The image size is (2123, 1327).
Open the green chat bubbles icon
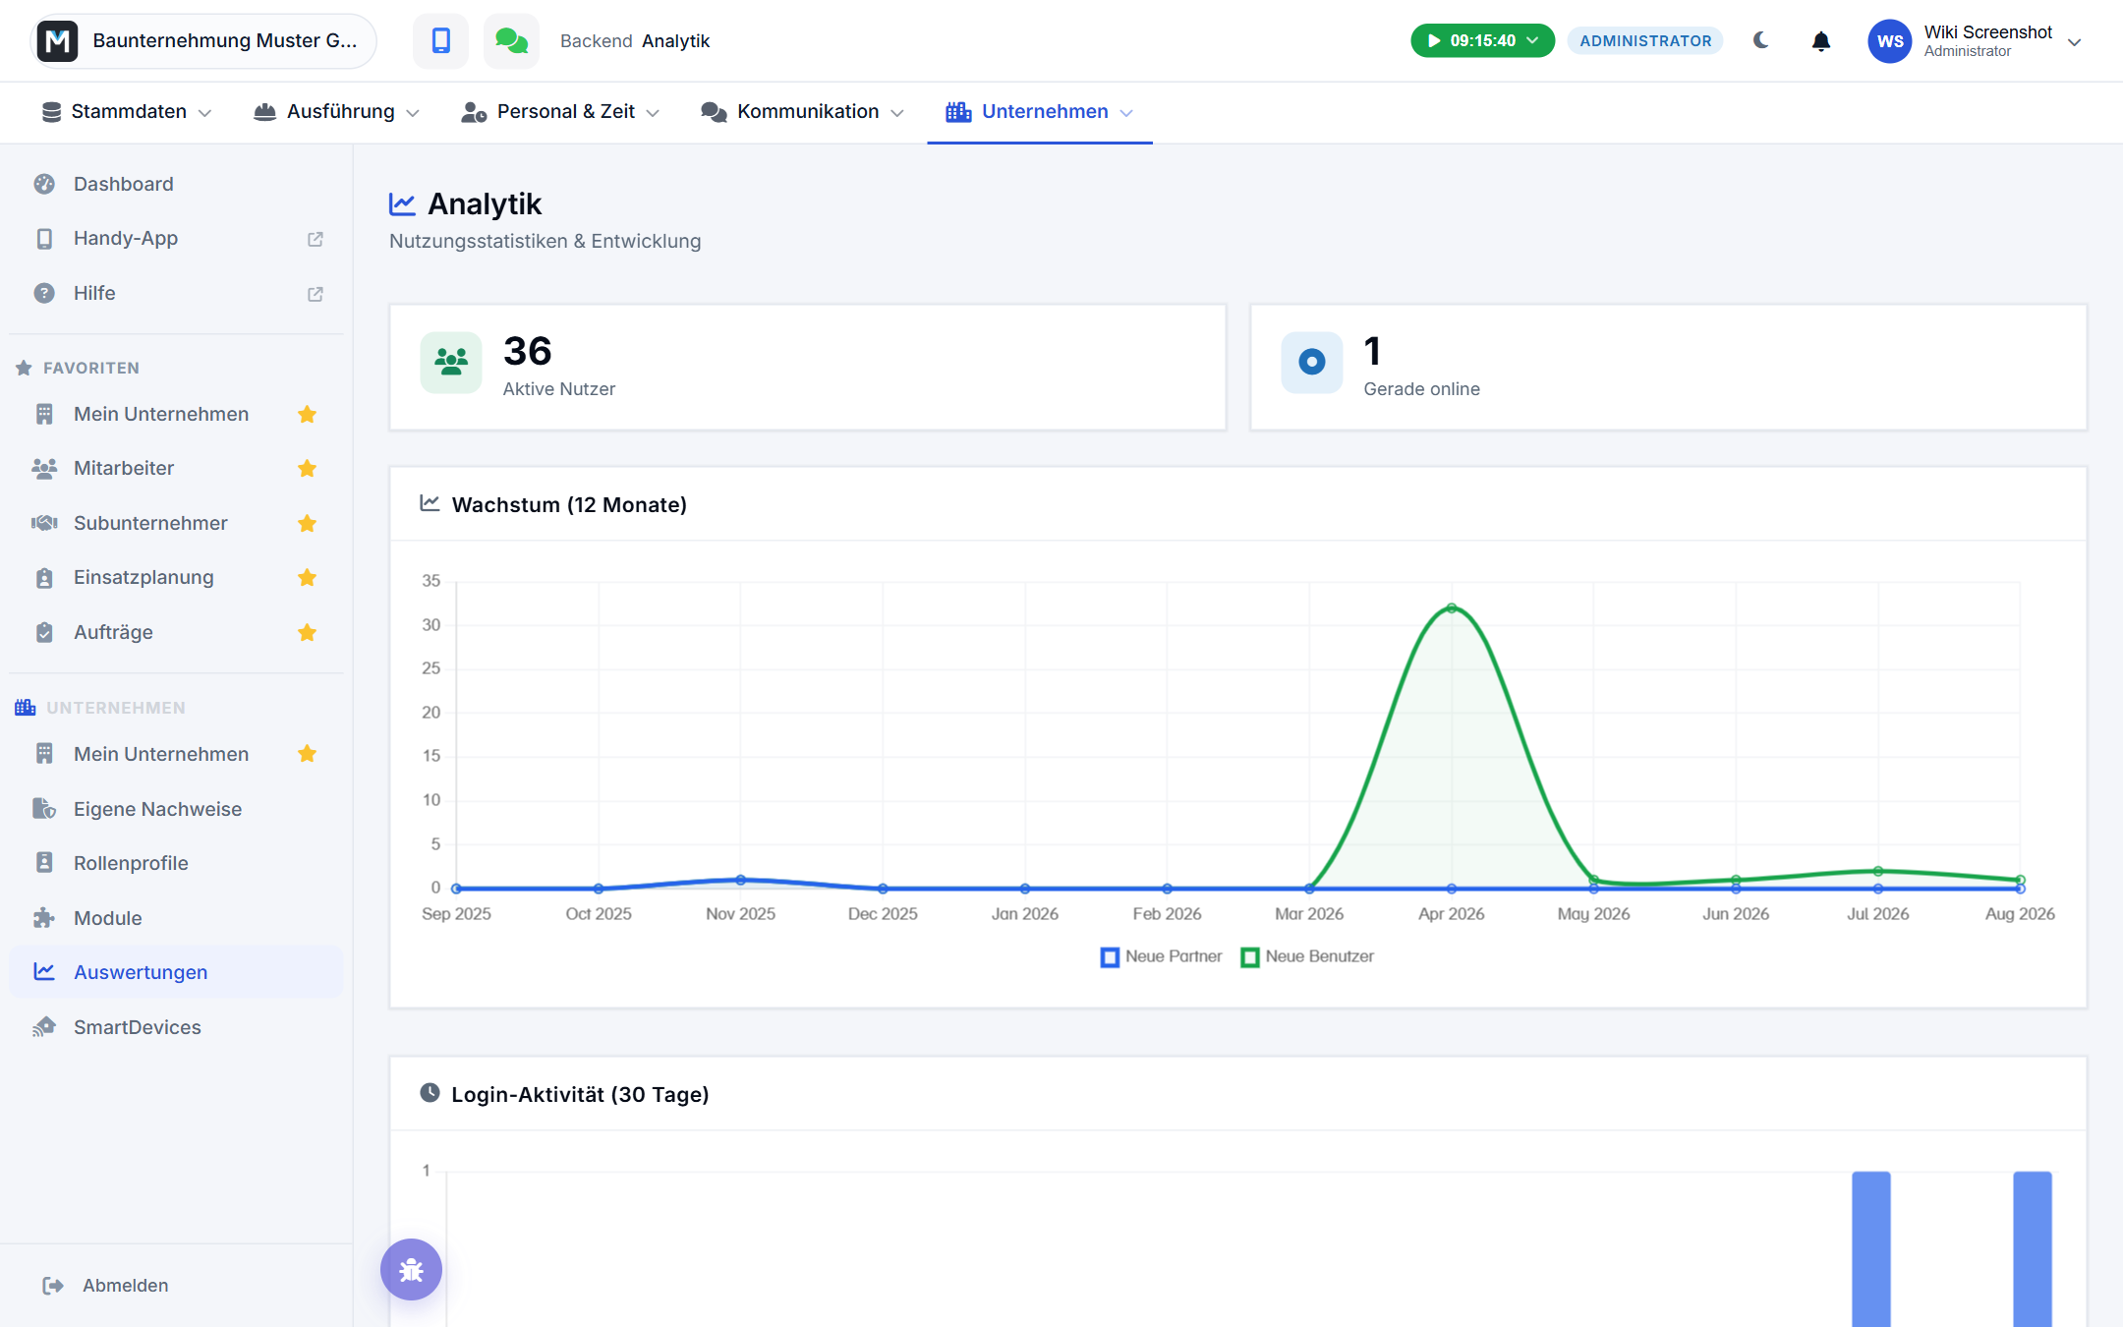pos(511,40)
